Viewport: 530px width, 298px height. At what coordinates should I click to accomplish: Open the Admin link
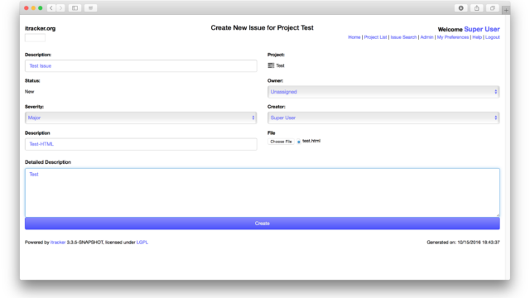click(x=426, y=37)
